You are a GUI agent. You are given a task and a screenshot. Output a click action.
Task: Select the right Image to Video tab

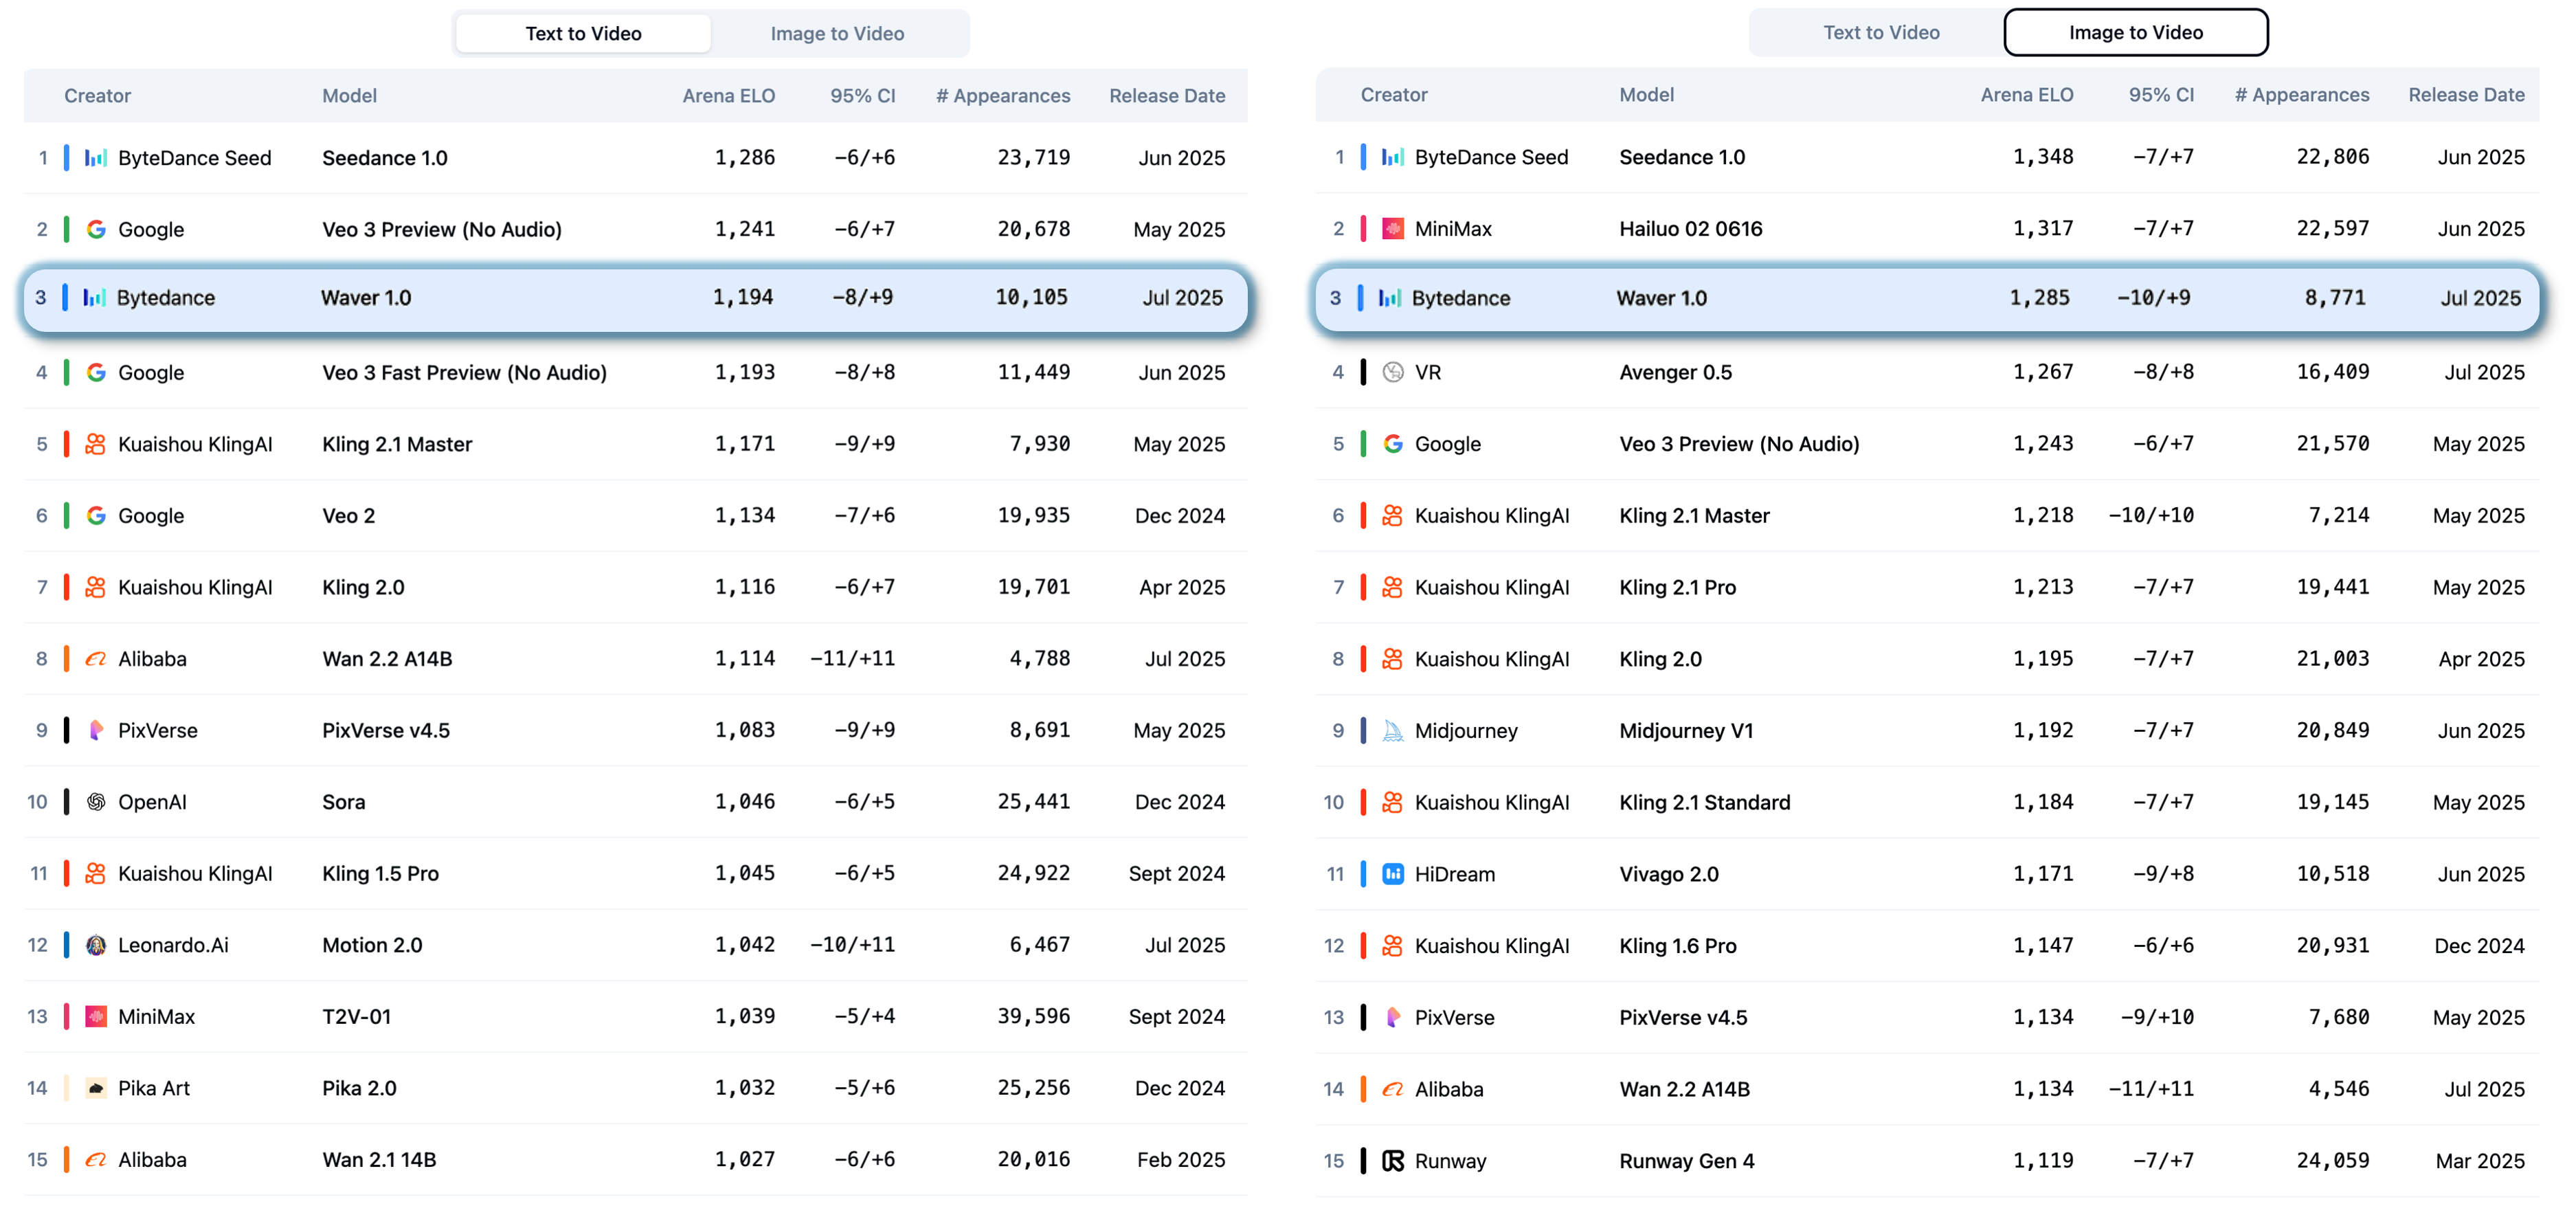coord(2135,32)
